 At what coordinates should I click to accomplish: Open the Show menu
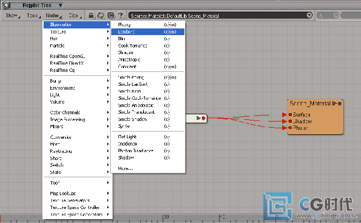pos(12,16)
